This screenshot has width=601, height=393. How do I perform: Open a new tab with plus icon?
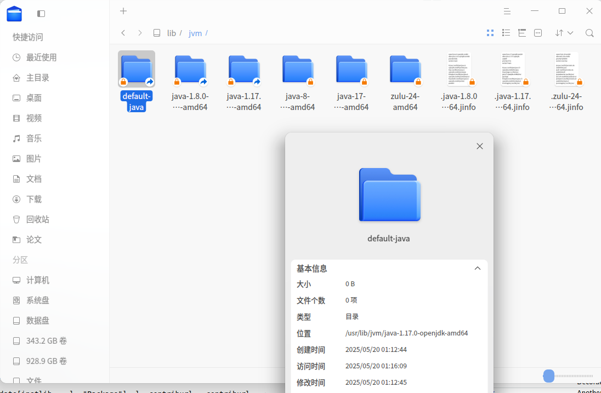pos(123,11)
